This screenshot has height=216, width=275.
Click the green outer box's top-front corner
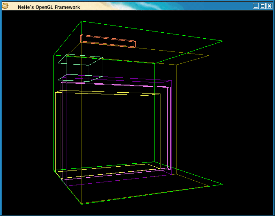(81, 21)
